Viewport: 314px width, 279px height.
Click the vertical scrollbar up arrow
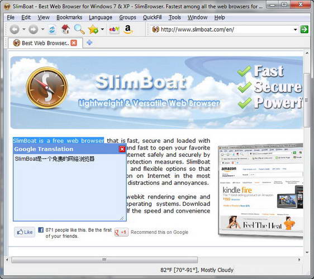point(307,53)
